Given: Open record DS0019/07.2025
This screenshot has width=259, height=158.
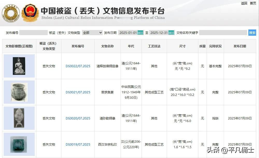Looking at the screenshot, I should pos(78,144).
